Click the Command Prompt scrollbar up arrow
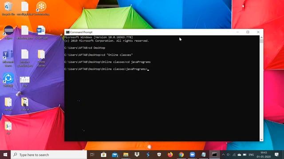This screenshot has width=284, height=159. pyautogui.click(x=261, y=37)
